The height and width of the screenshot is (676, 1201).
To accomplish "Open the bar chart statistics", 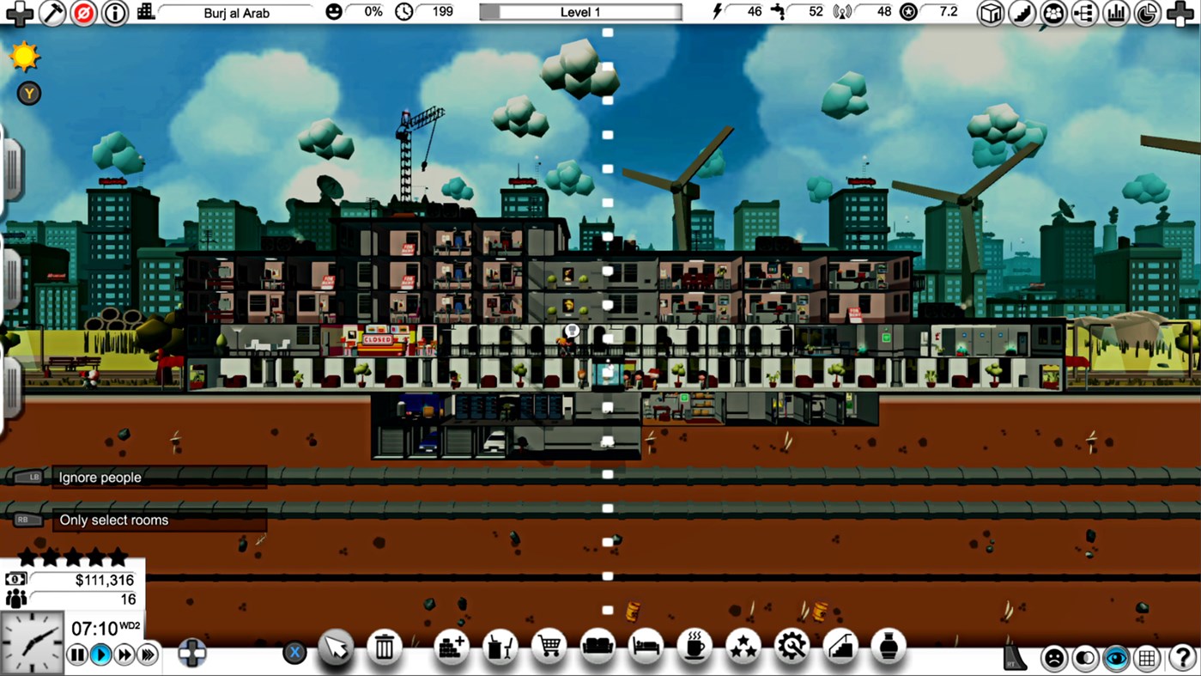I will 1116,13.
